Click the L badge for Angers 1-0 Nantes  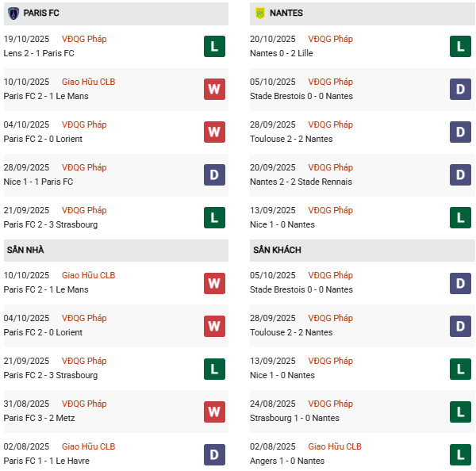pos(460,454)
